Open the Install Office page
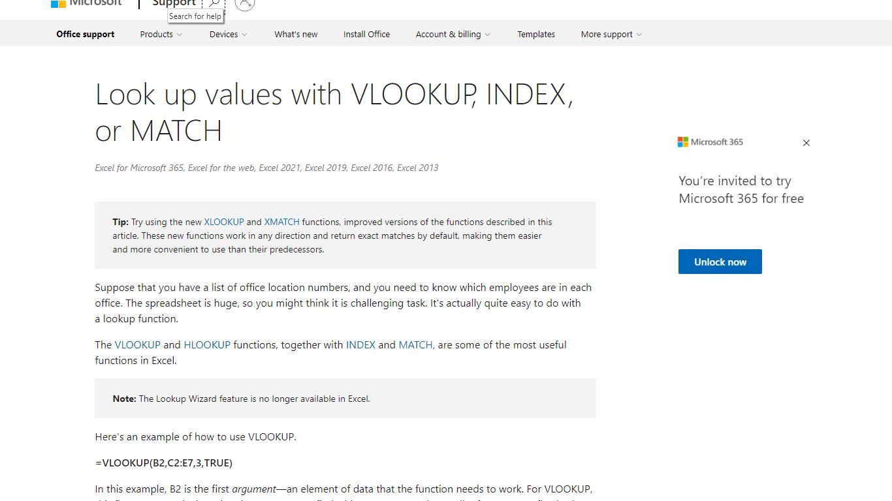 click(x=366, y=35)
